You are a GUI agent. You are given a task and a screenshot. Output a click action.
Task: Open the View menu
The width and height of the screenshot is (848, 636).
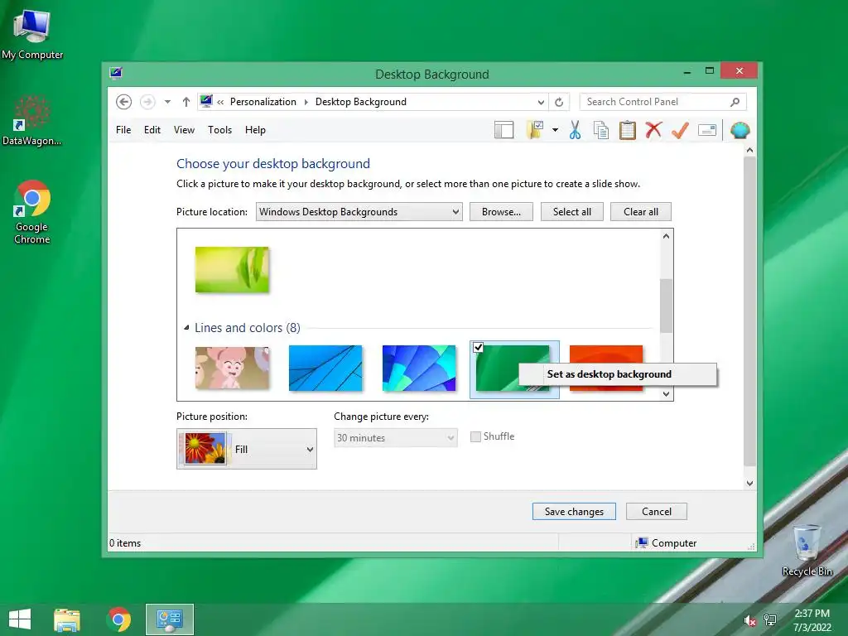184,130
